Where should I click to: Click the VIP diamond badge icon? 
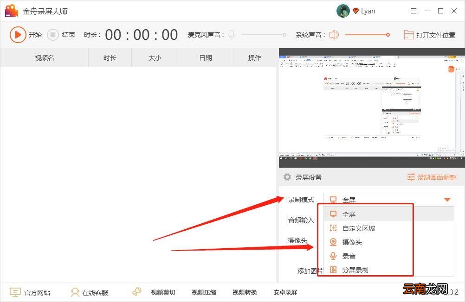coord(355,11)
